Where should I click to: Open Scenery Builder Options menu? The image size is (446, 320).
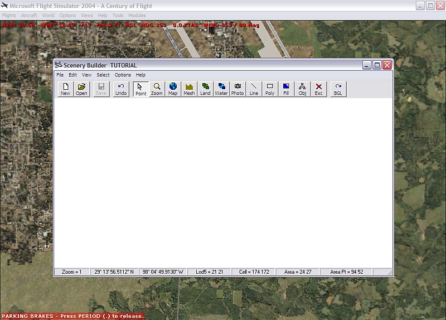tap(123, 75)
